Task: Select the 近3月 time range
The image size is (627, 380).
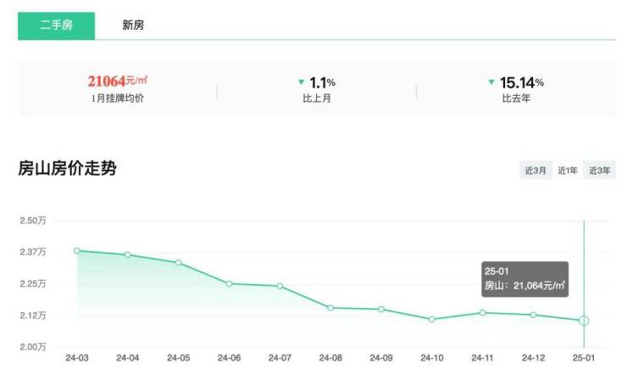Action: 535,171
